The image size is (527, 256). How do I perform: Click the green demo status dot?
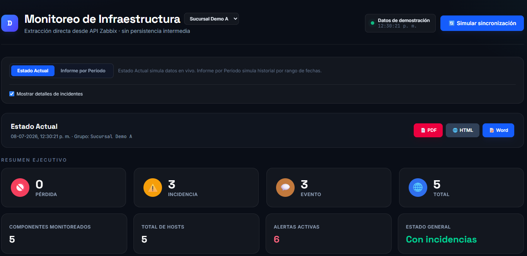click(x=372, y=23)
